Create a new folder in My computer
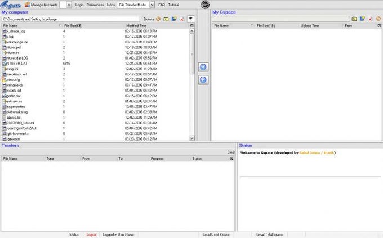This screenshot has width=383, height=238. [174, 19]
